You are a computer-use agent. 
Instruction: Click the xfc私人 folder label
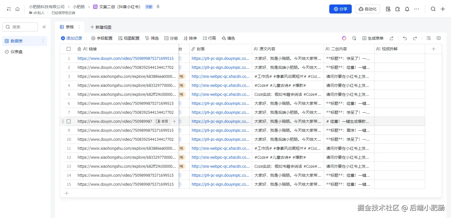[37, 13]
